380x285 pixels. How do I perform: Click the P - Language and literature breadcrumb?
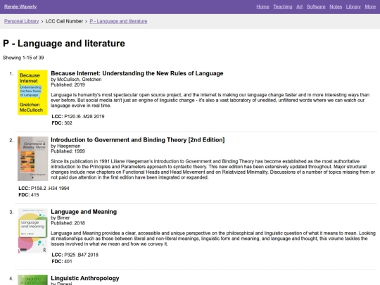click(x=118, y=21)
